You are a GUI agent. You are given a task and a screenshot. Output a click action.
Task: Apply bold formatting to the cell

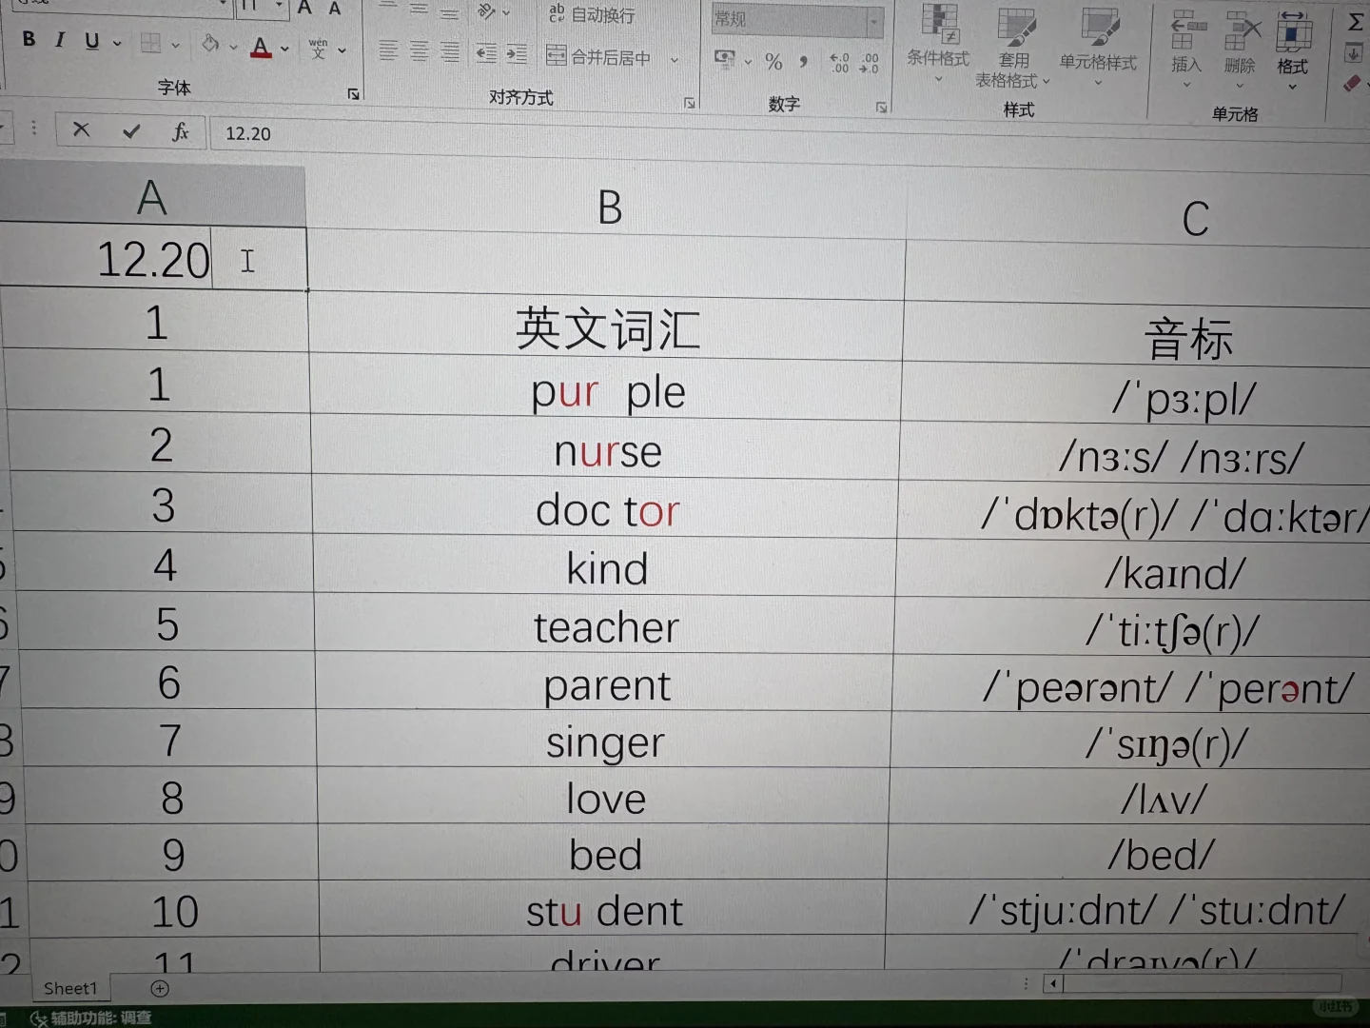(29, 40)
